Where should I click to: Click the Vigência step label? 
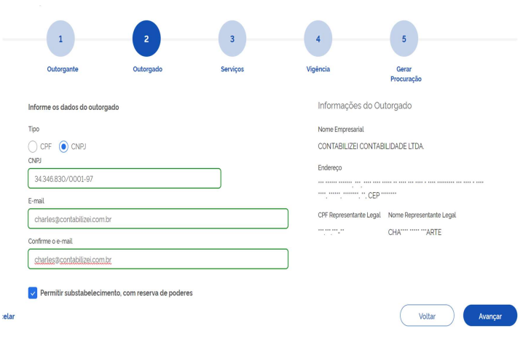pyautogui.click(x=318, y=69)
